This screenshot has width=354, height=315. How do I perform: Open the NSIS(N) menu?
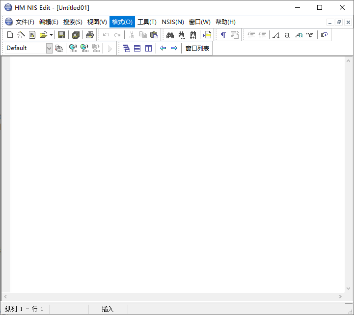(172, 22)
